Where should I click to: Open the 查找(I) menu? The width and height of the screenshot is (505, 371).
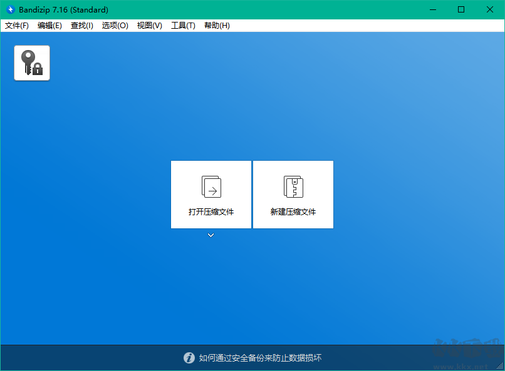(x=81, y=26)
